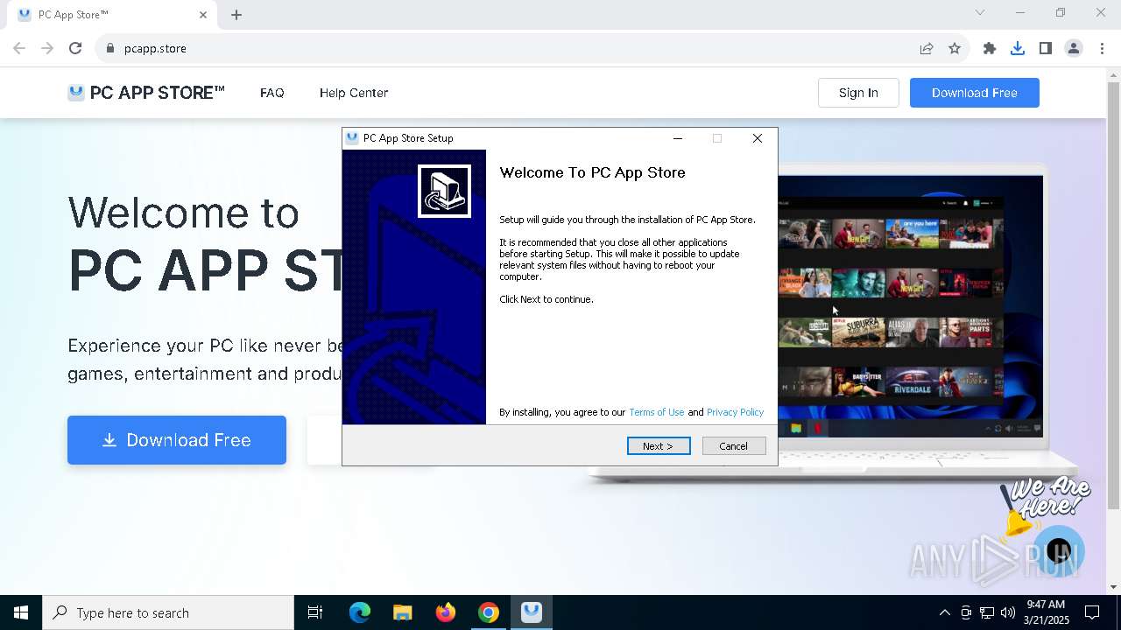Viewport: 1121px width, 630px height.
Task: Bookmark this tab with star icon
Action: (x=955, y=48)
